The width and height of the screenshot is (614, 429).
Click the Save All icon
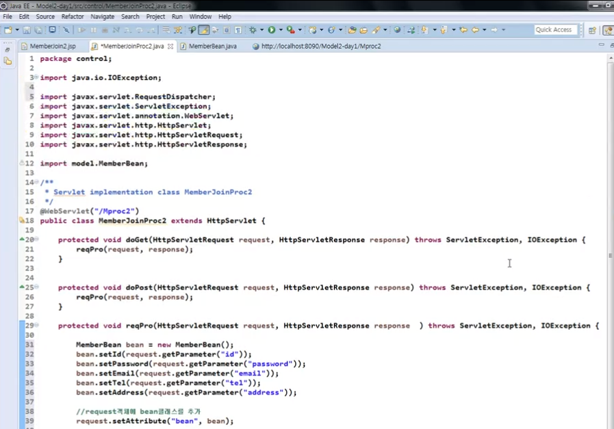click(38, 29)
